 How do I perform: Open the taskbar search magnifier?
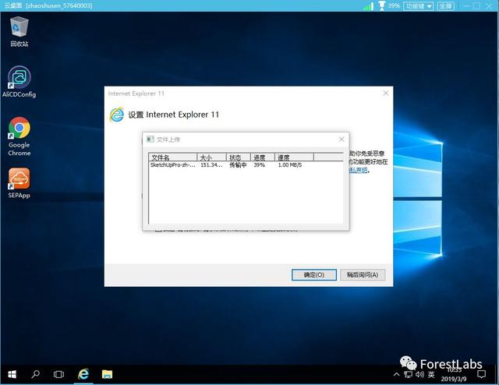[x=35, y=374]
